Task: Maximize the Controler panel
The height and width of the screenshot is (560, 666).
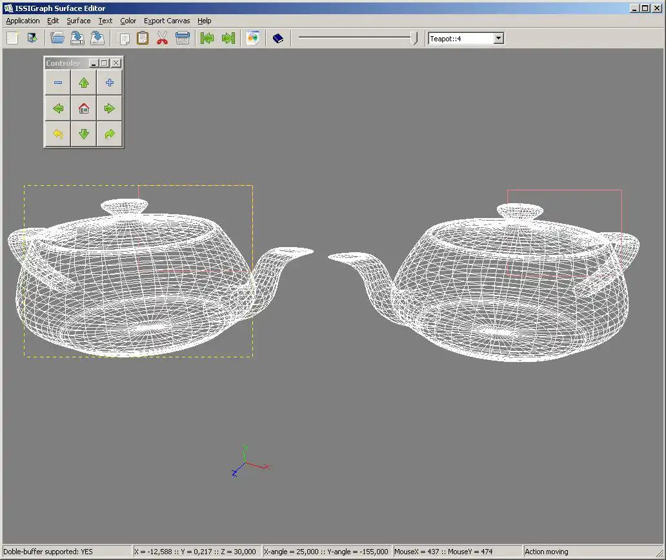Action: tap(105, 63)
